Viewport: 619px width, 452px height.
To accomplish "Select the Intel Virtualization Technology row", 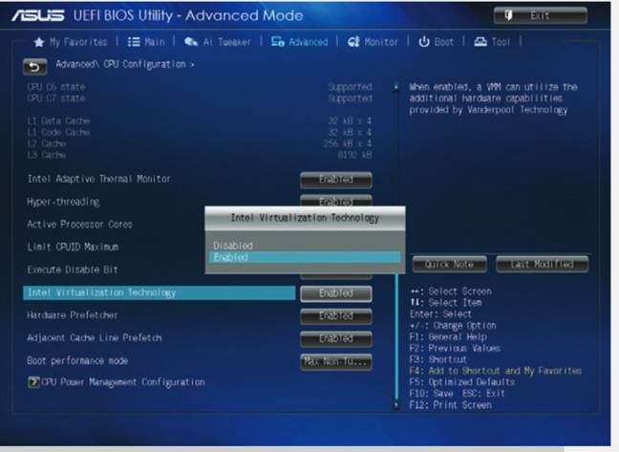I will (160, 293).
